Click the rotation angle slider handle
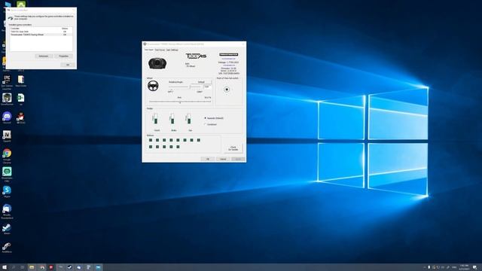This screenshot has width=482, height=271. tap(190, 87)
